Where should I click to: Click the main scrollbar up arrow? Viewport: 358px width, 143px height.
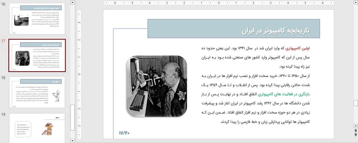356,3
